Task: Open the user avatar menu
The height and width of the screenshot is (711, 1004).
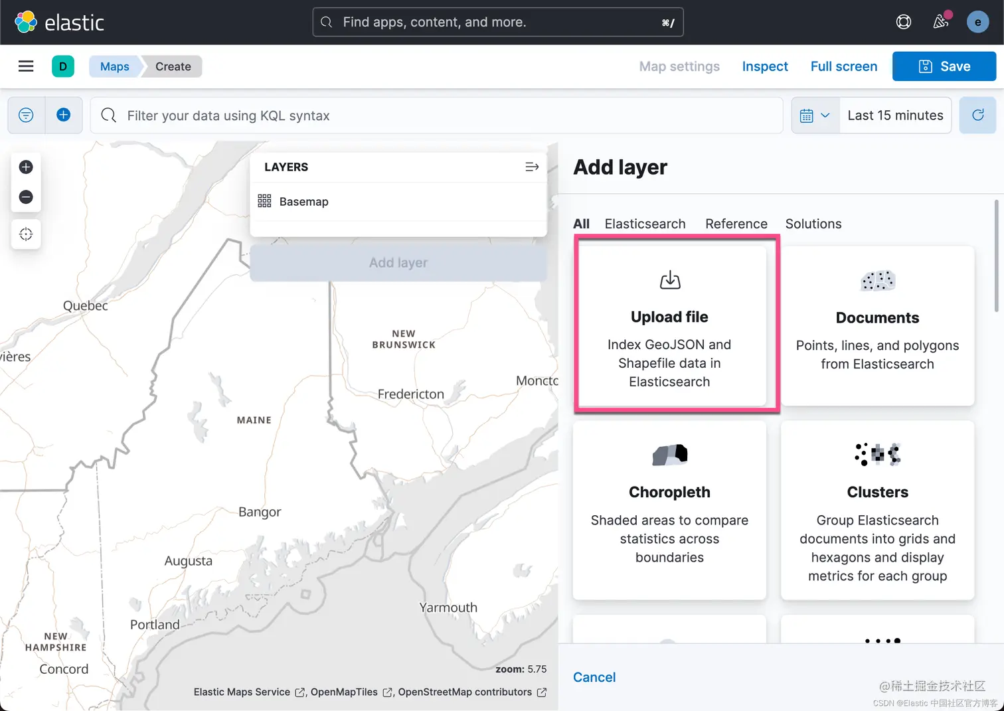Action: (977, 22)
